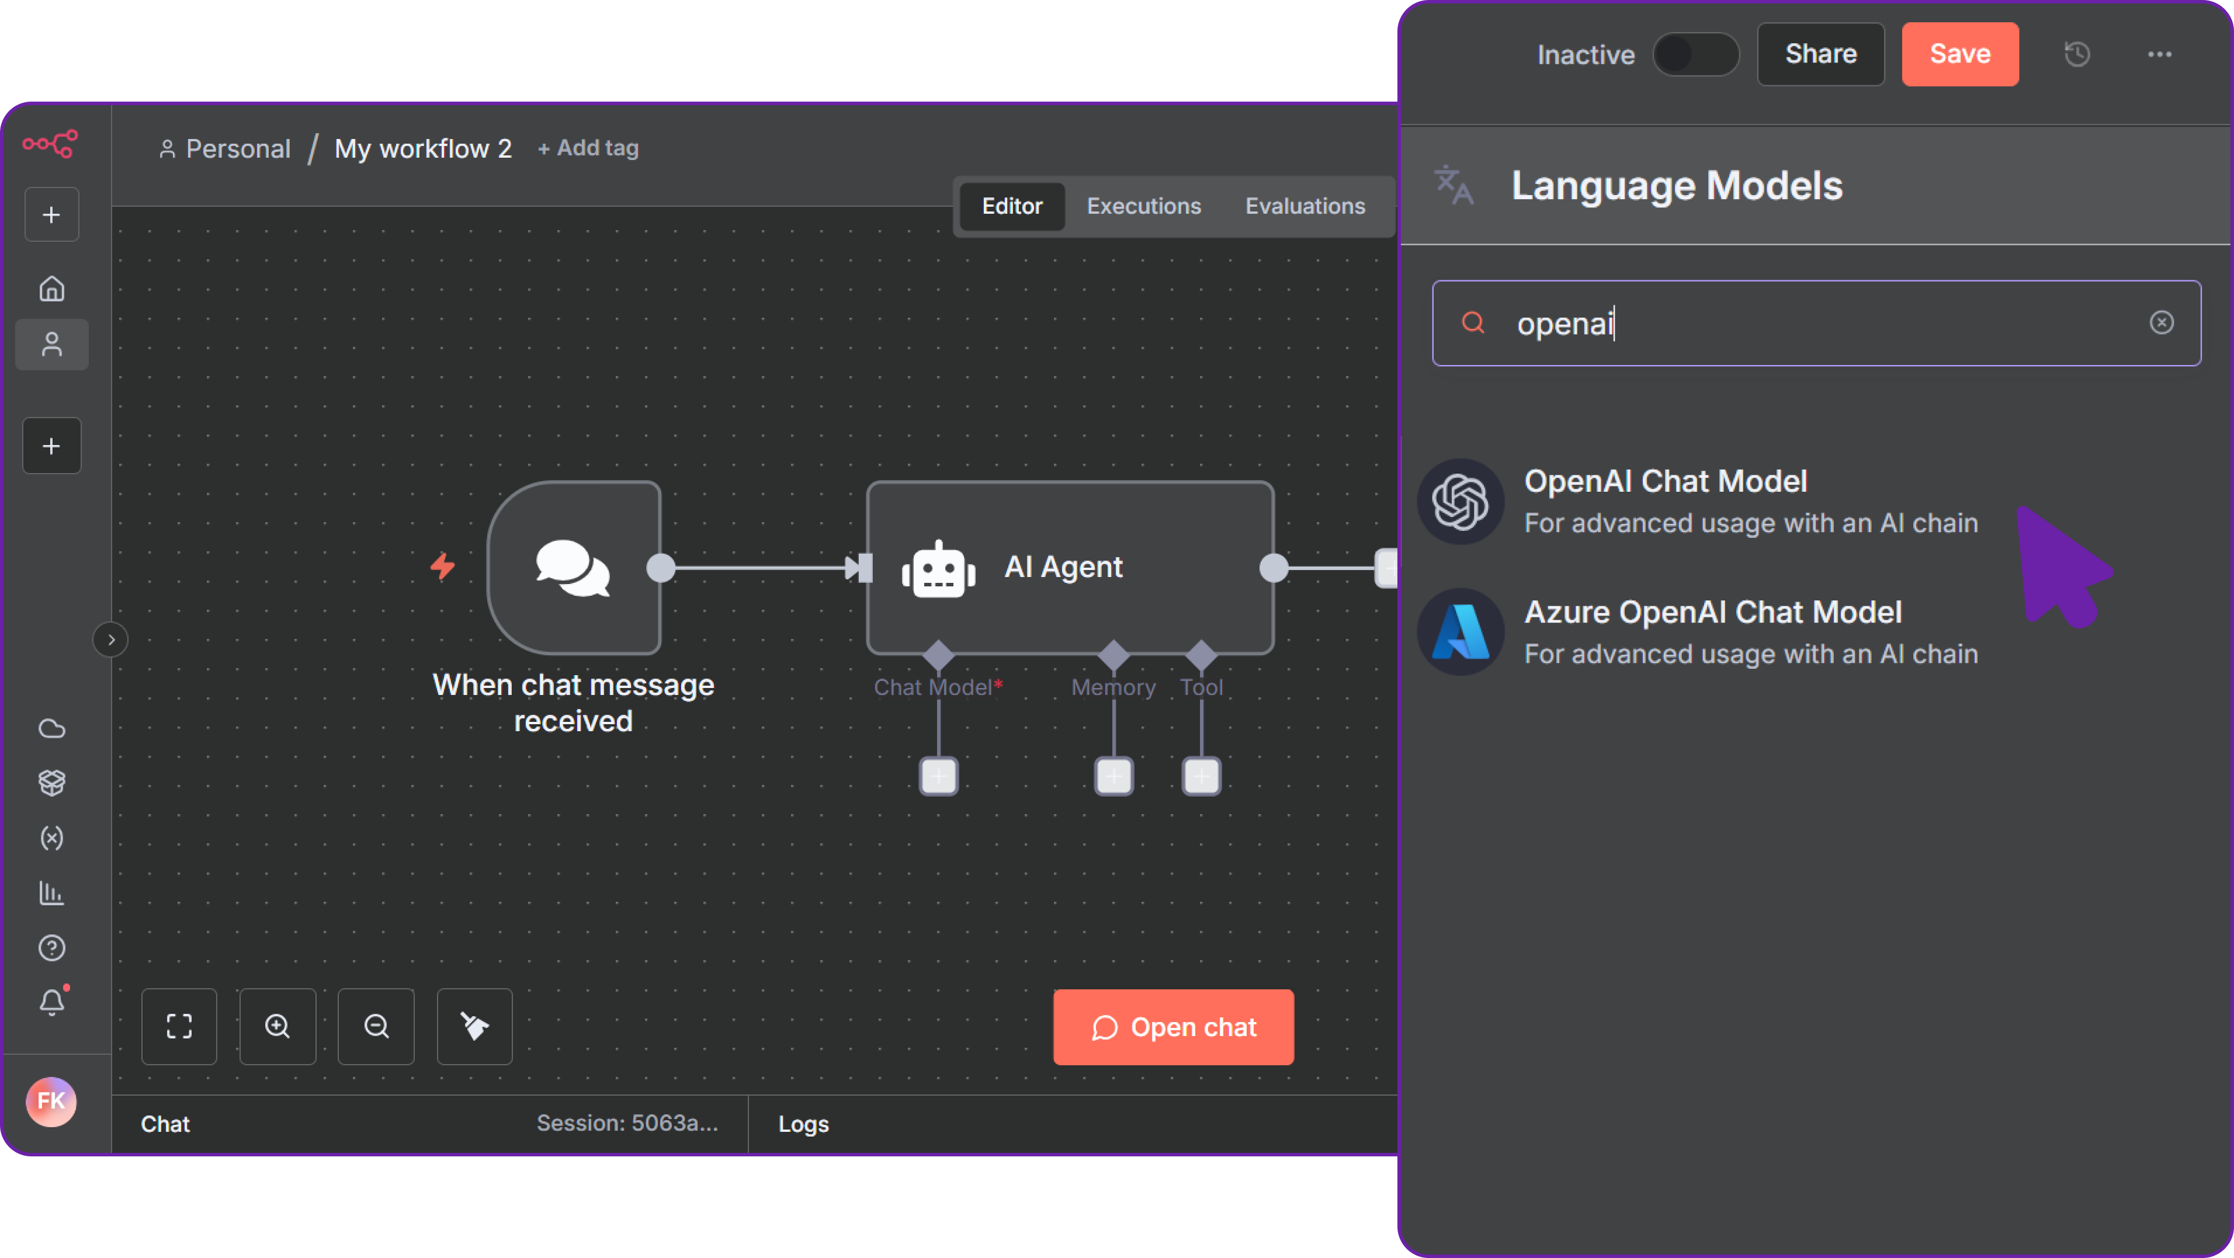Switch to the Executions tab

pos(1143,206)
